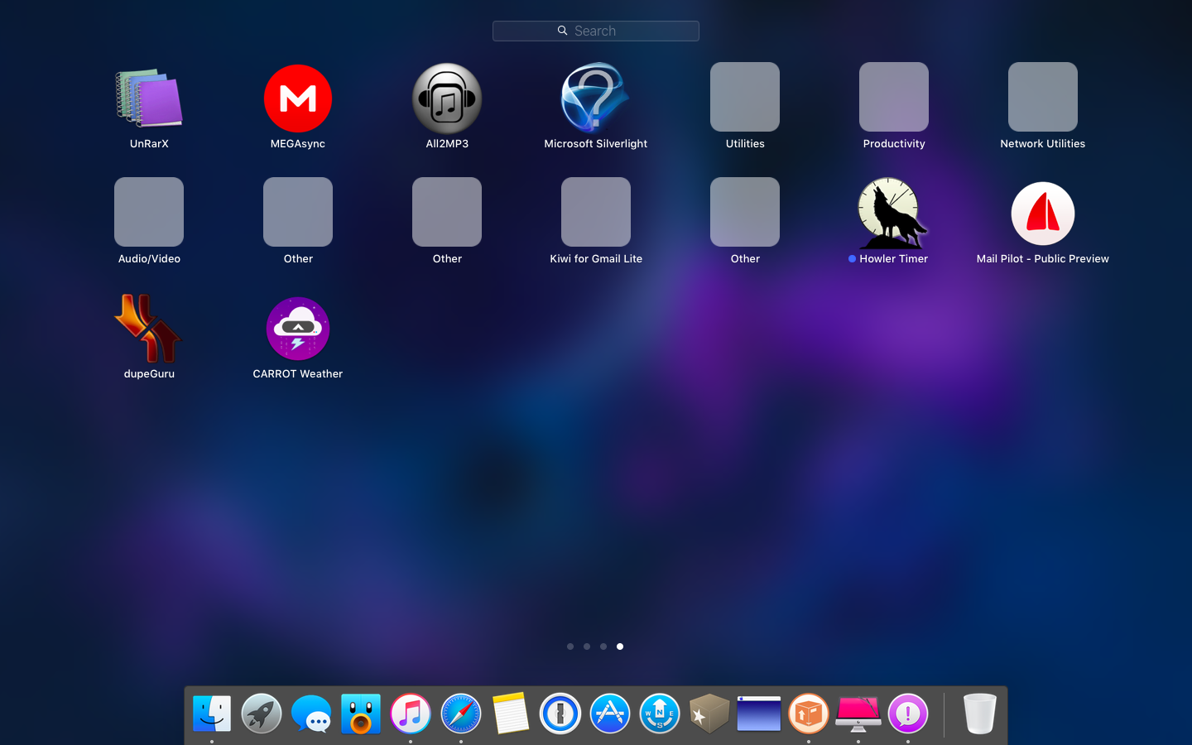Screen dimensions: 1192x745
Task: Open the orange package Dock icon
Action: pos(809,714)
